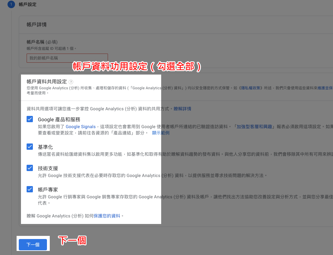Uncheck the 帳戶專家 checkbox
The height and width of the screenshot is (255, 333).
tap(30, 189)
